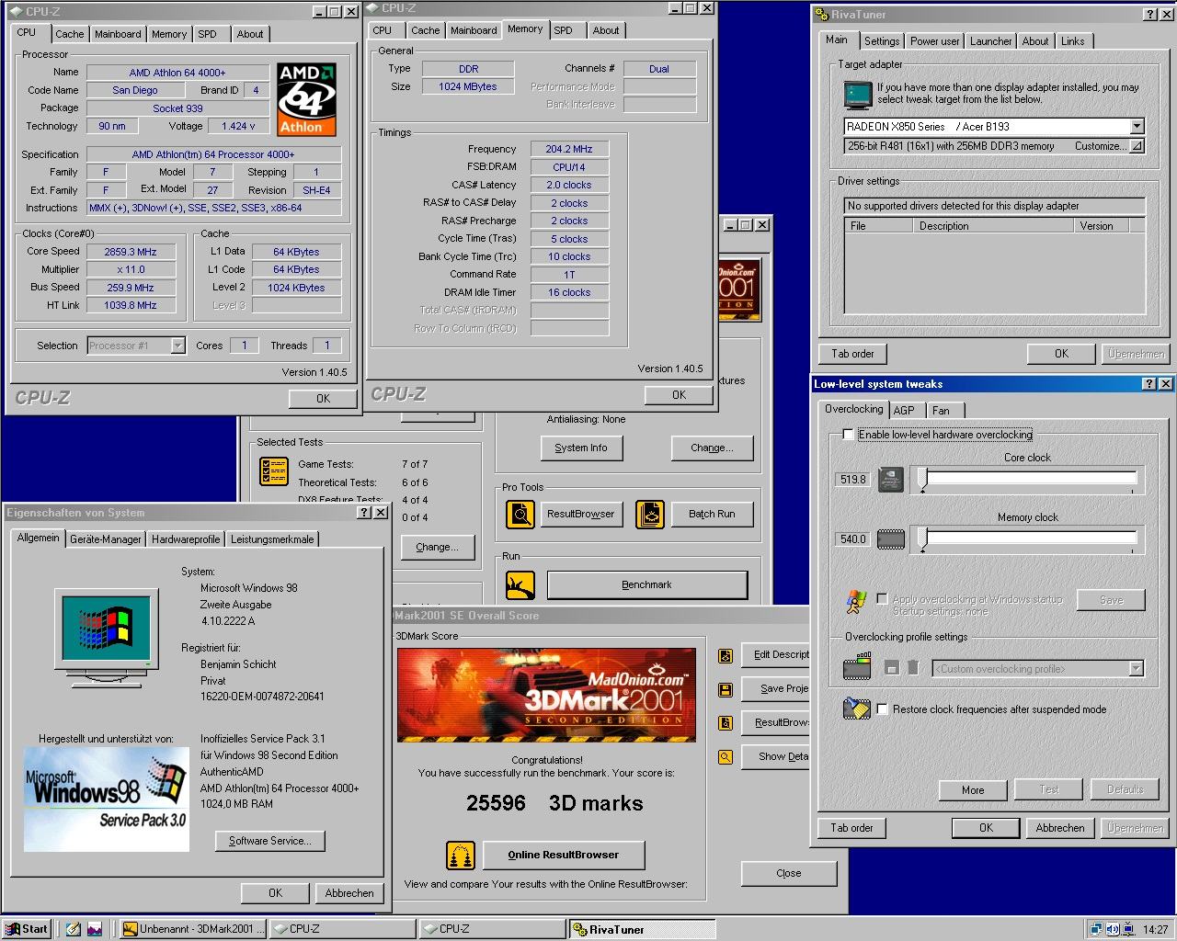Open the RADEON X850 Series target adapter dropdown
Viewport: 1177px width, 941px height.
tap(1137, 127)
